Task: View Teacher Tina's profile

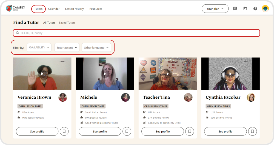Action: (162, 131)
